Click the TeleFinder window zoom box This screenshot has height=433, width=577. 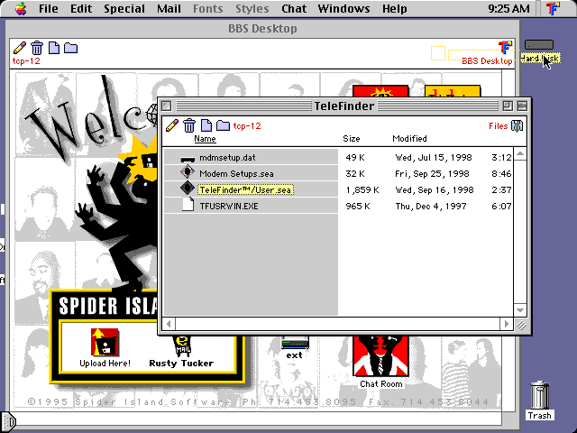[508, 106]
